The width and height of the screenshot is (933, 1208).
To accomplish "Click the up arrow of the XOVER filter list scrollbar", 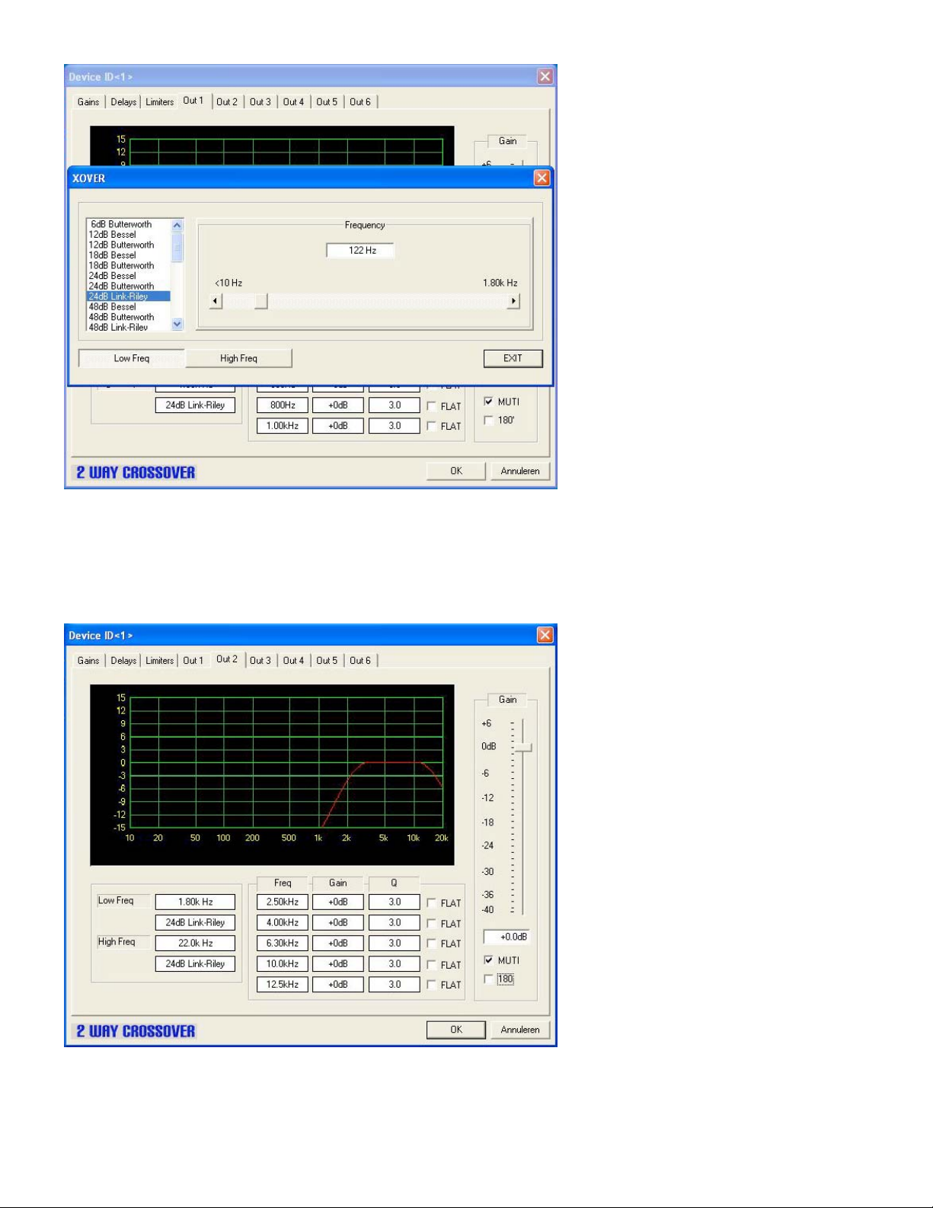I will pyautogui.click(x=177, y=226).
